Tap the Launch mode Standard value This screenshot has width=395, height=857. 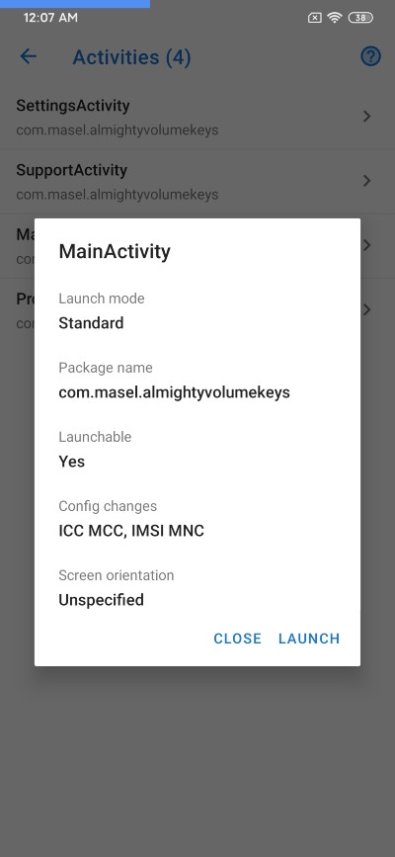(91, 323)
